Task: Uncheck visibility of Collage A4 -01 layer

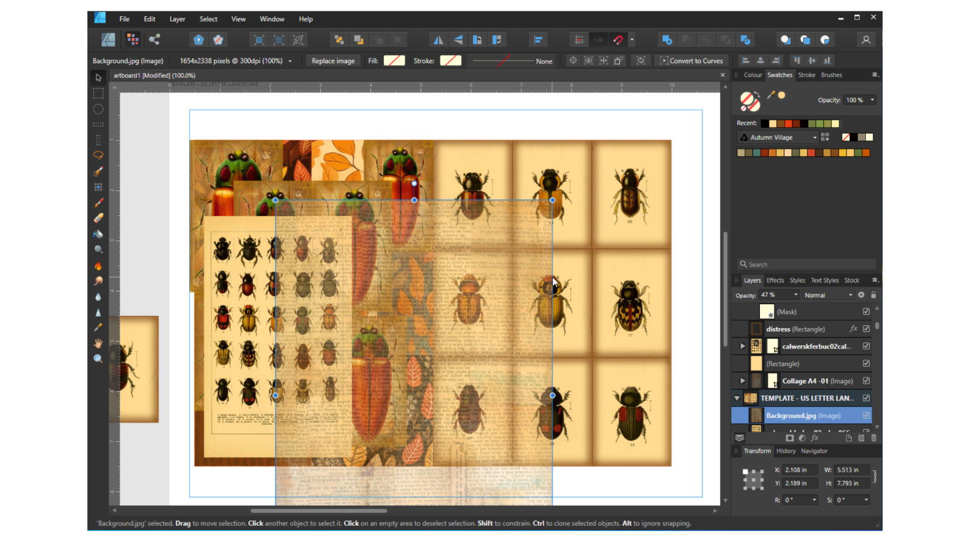Action: click(x=866, y=381)
